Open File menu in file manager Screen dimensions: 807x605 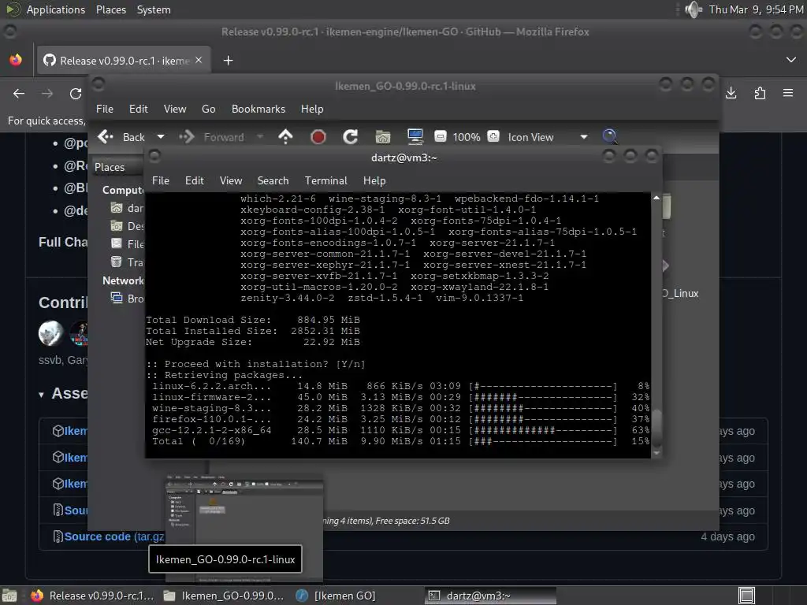pos(105,109)
